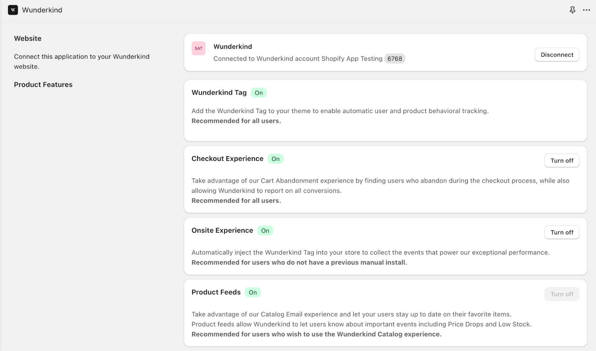Click the Onsite Experience card title
Viewport: 596px width, 351px height.
(222, 230)
